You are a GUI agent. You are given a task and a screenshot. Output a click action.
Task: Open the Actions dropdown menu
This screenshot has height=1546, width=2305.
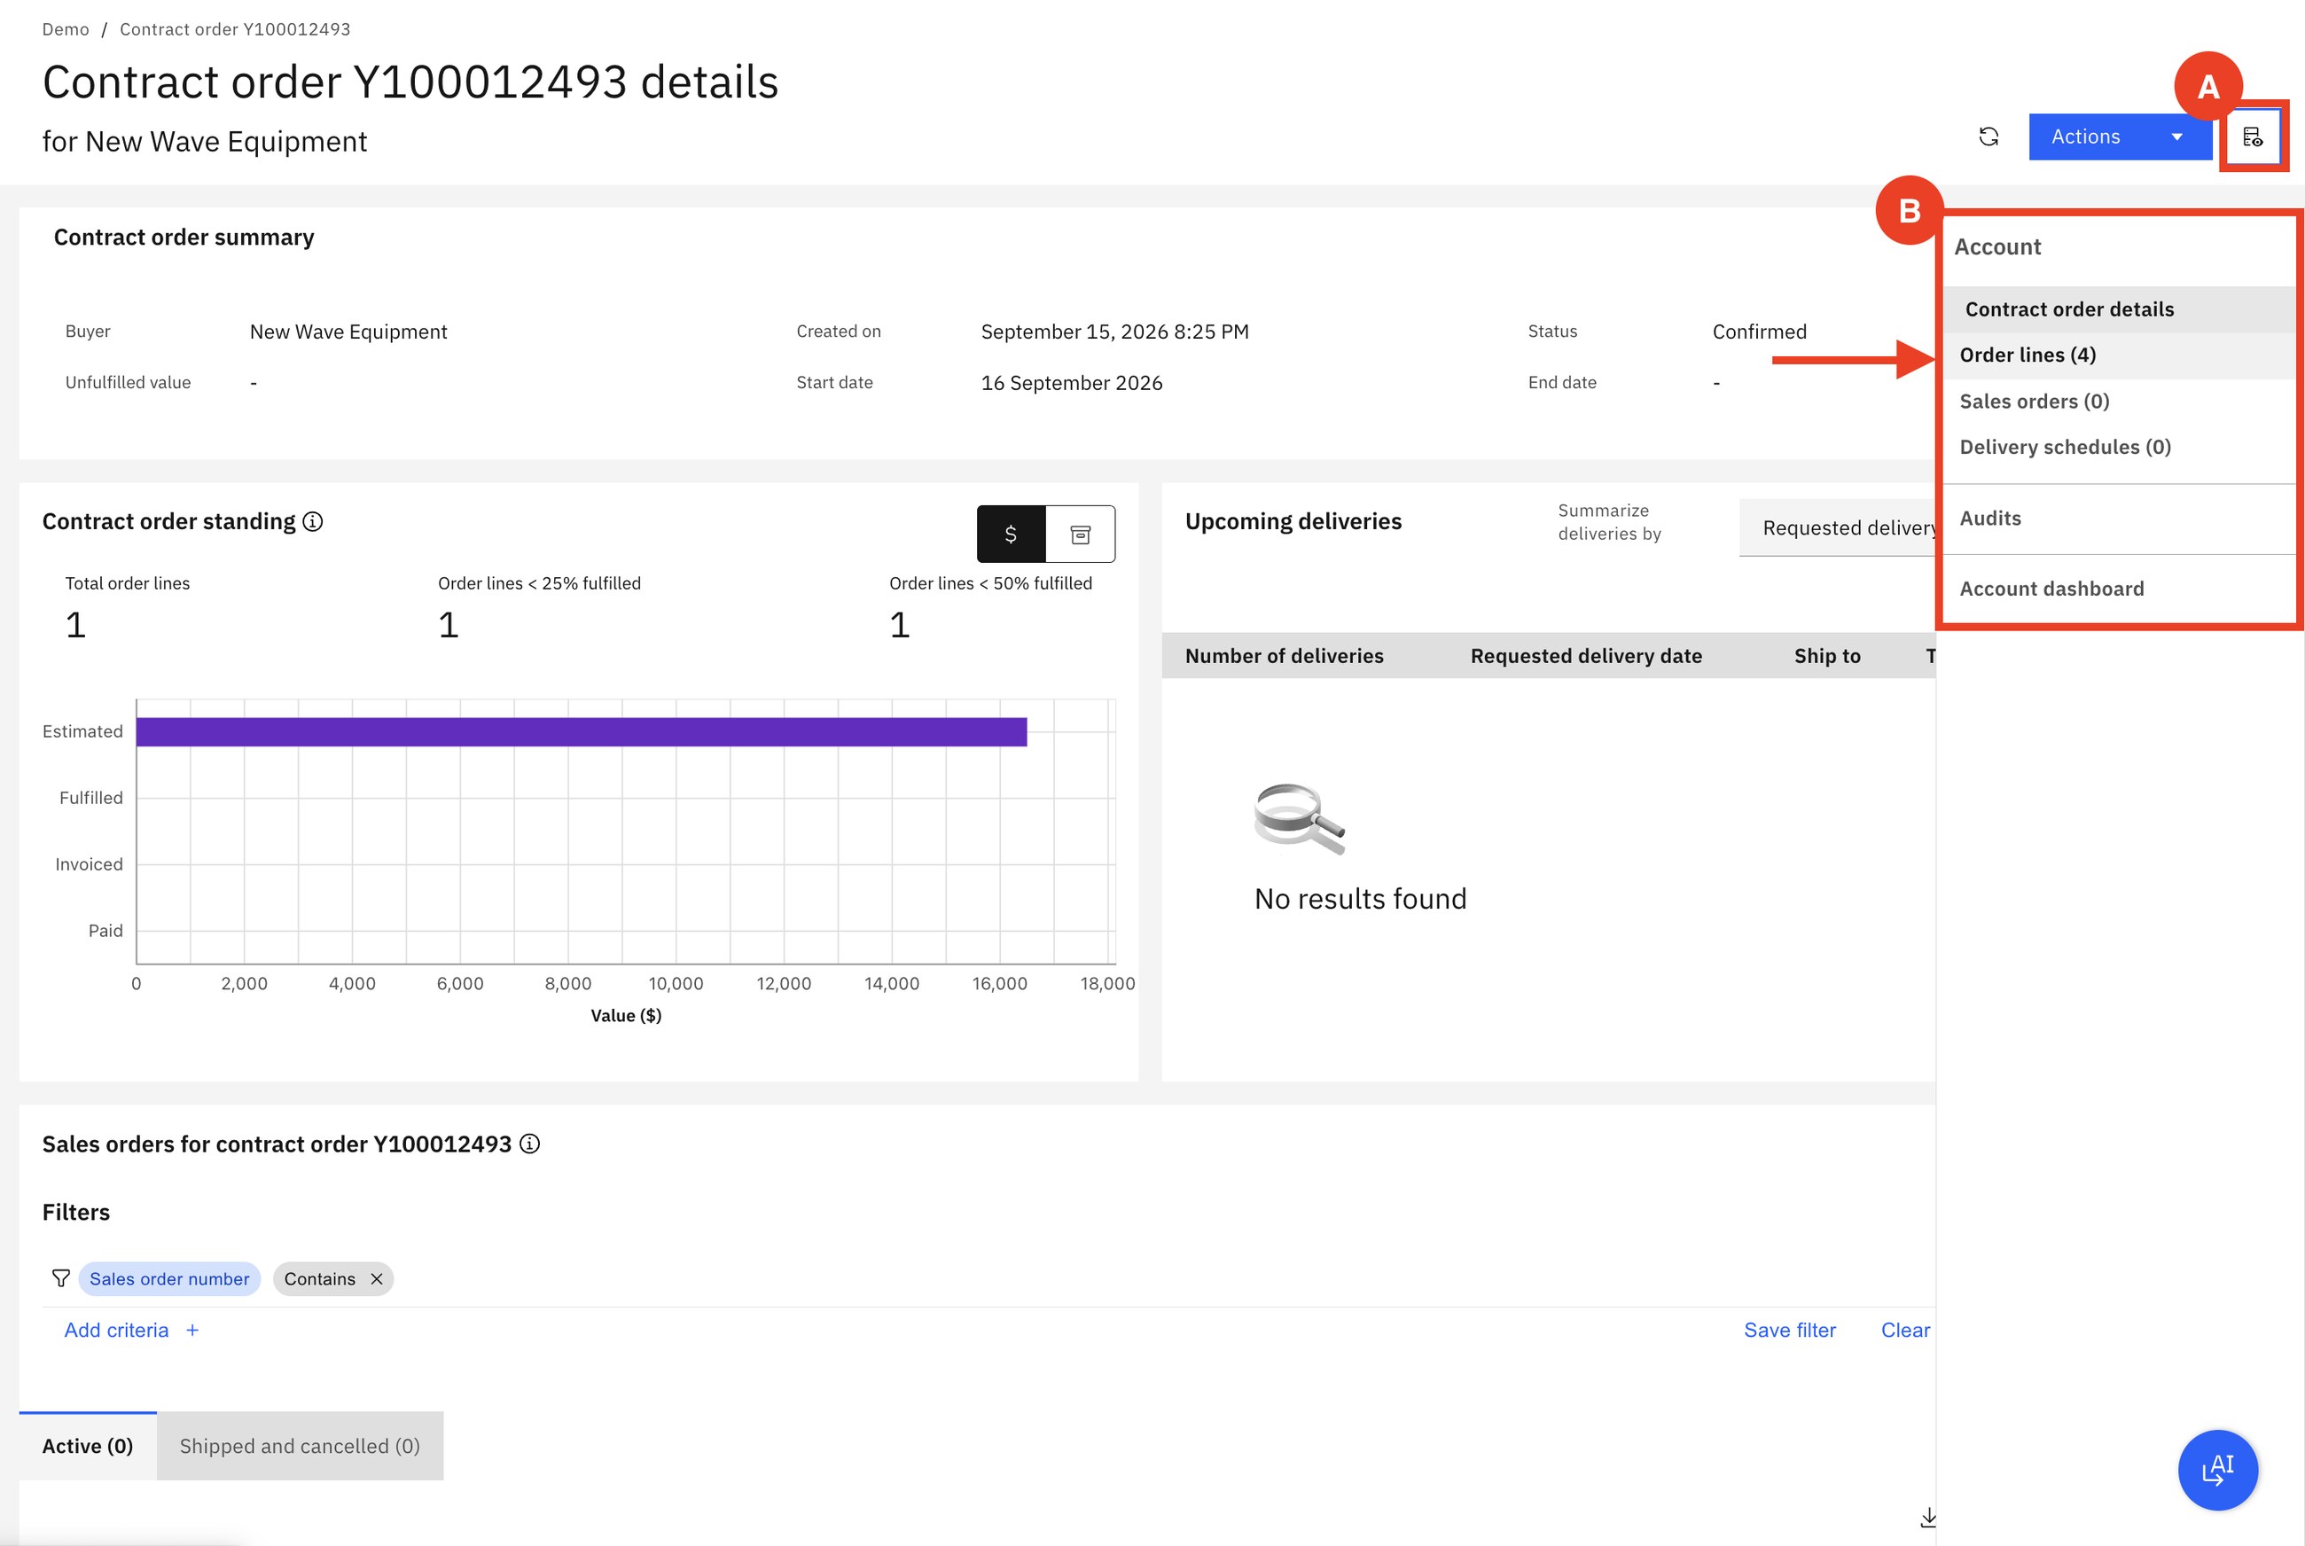coord(2119,137)
